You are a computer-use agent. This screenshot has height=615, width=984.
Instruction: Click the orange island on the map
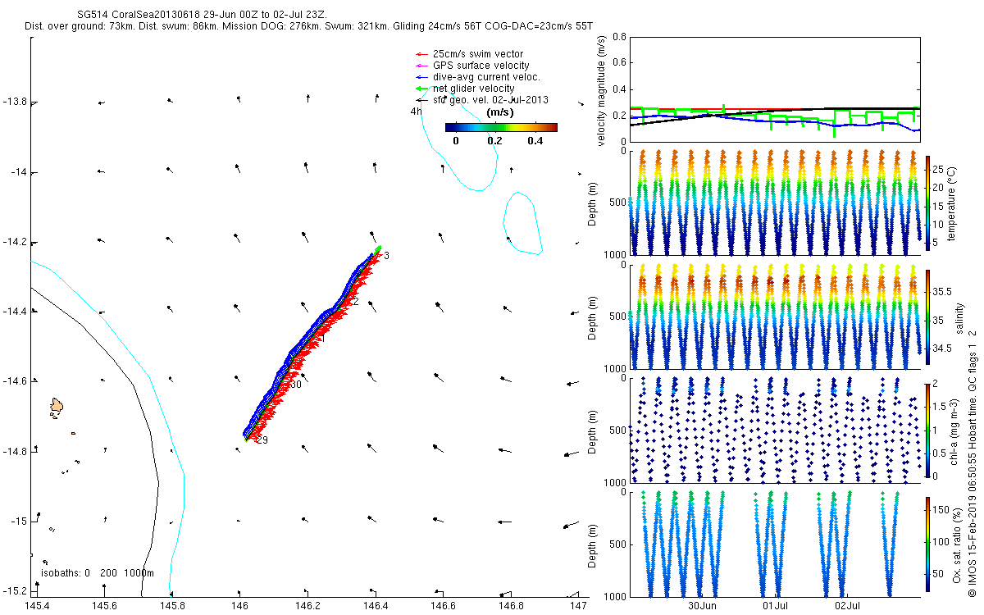click(56, 405)
